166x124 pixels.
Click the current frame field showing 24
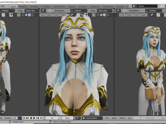(52, 118)
